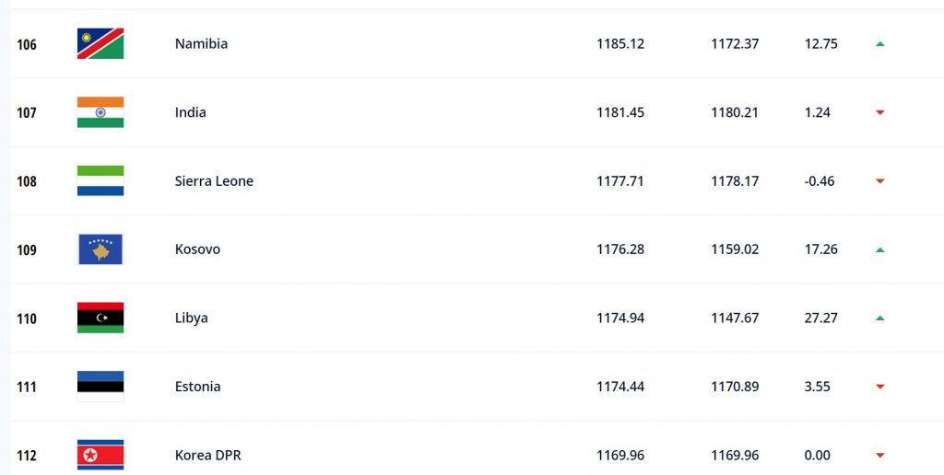Viewport: 944px width, 475px height.
Task: Click Libya's previous points 1147.67
Action: pos(735,318)
